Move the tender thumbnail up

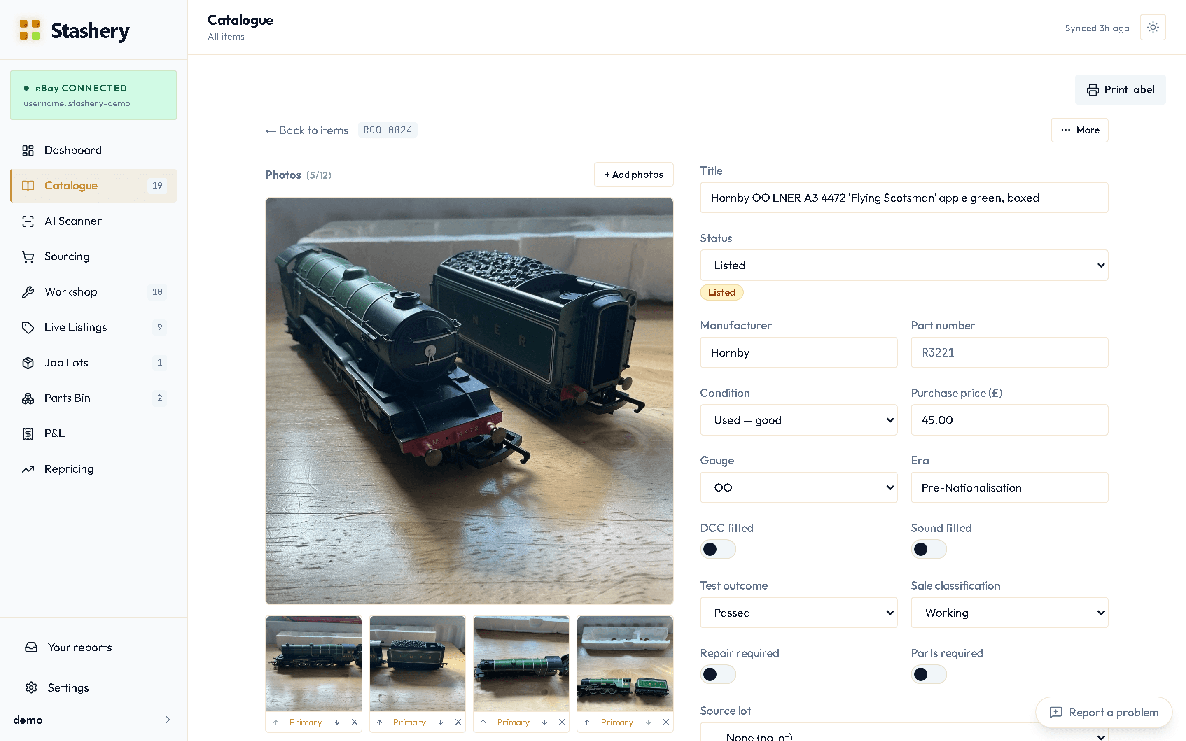point(379,722)
